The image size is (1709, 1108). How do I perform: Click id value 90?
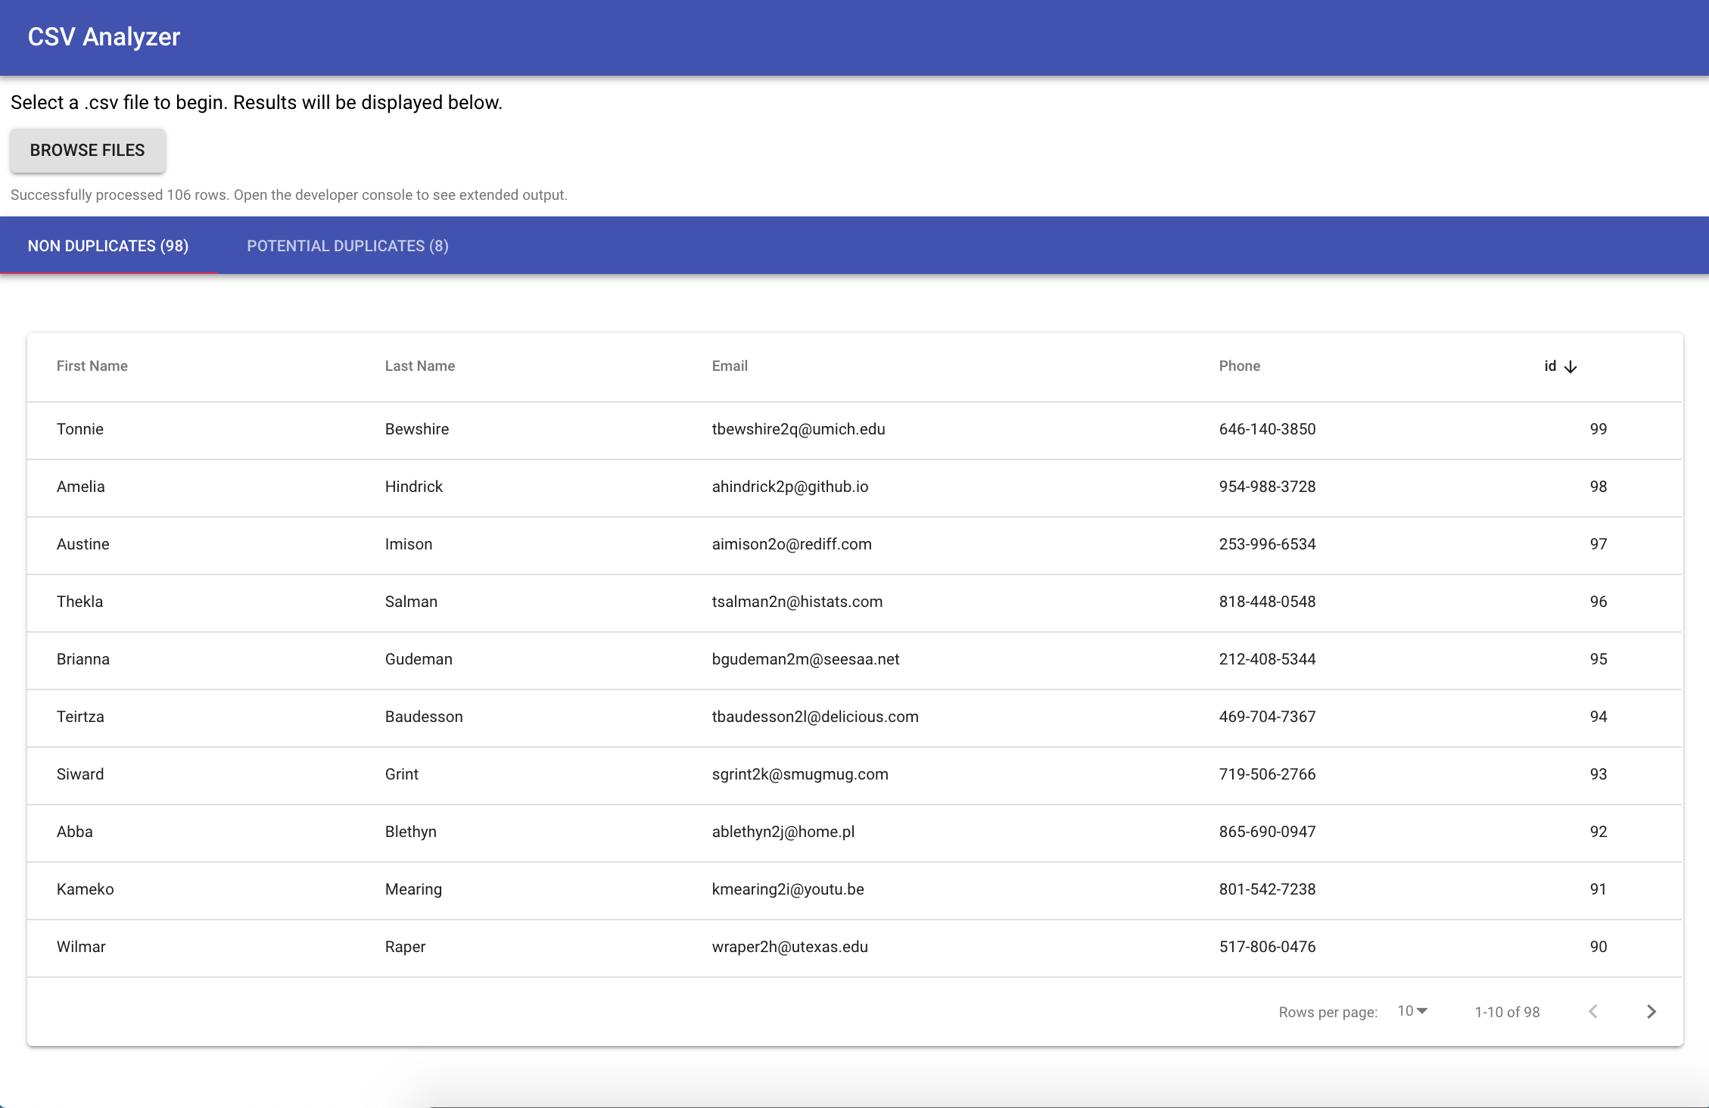[1598, 947]
